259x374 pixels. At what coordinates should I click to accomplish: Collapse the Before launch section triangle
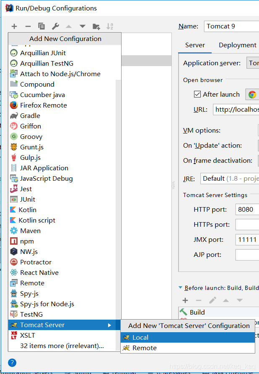tap(181, 288)
